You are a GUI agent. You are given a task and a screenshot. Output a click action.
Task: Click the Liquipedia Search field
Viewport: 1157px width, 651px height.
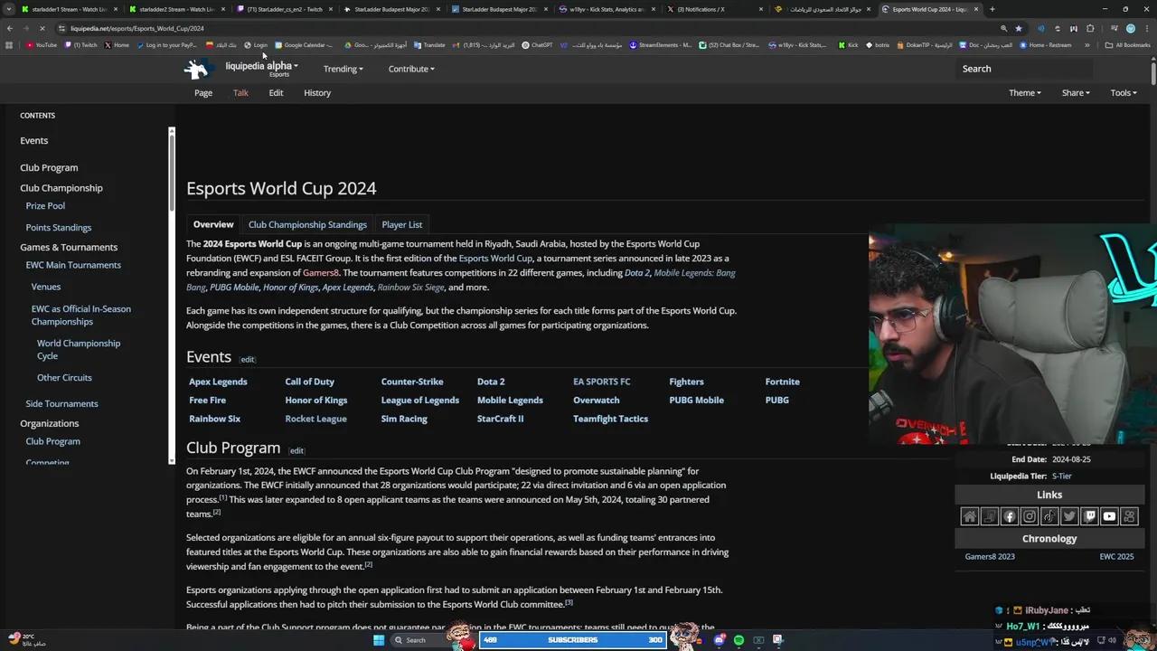pyautogui.click(x=1024, y=69)
